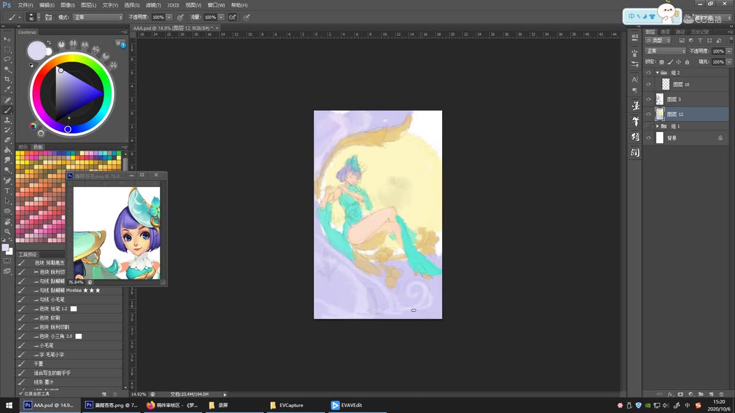735x413 pixels.
Task: Open the 图像 menu
Action: point(67,5)
